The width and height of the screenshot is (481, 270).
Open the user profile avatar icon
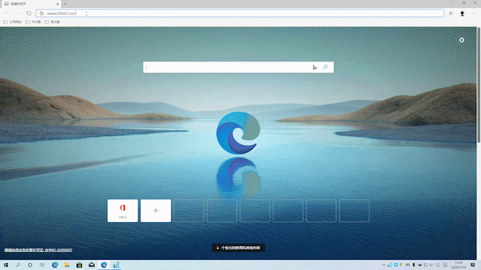coord(462,13)
